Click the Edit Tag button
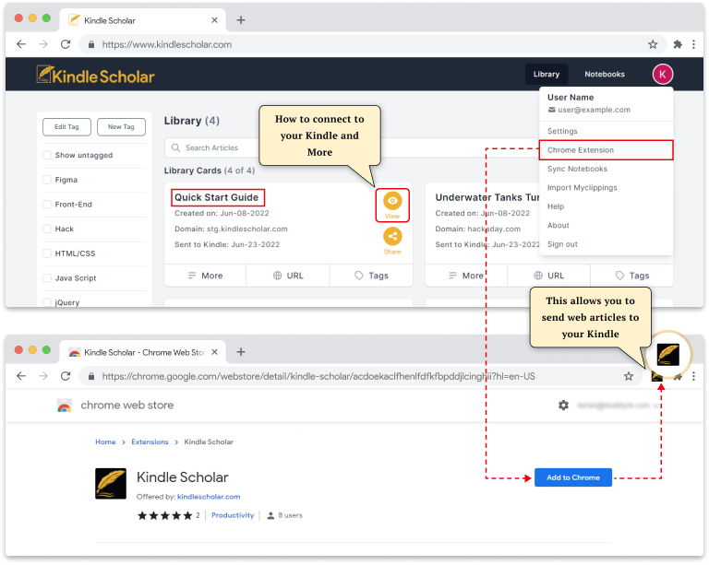Viewport: 709px width, 565px height. (x=66, y=127)
